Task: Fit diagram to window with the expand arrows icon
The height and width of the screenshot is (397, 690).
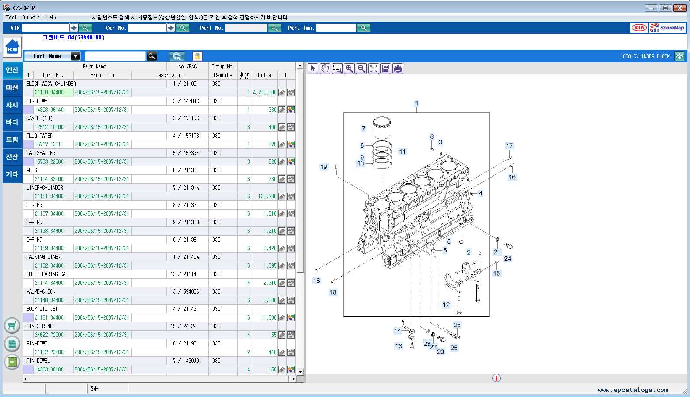Action: pos(373,68)
